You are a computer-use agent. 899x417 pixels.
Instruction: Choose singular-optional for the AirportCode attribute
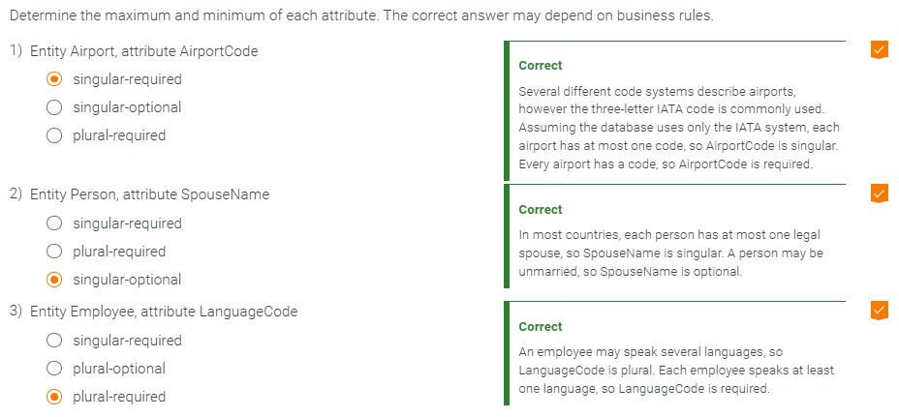pyautogui.click(x=55, y=107)
